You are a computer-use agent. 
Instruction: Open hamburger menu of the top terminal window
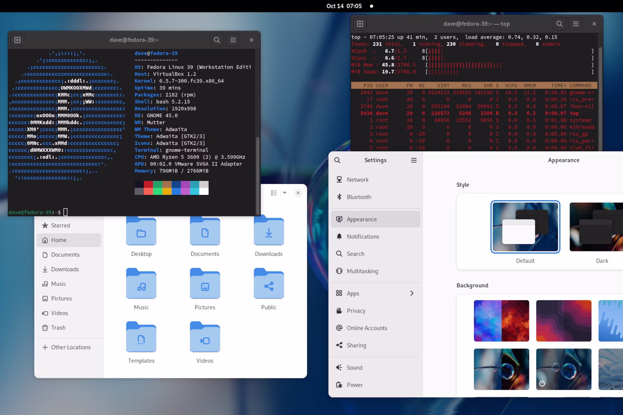[x=576, y=24]
